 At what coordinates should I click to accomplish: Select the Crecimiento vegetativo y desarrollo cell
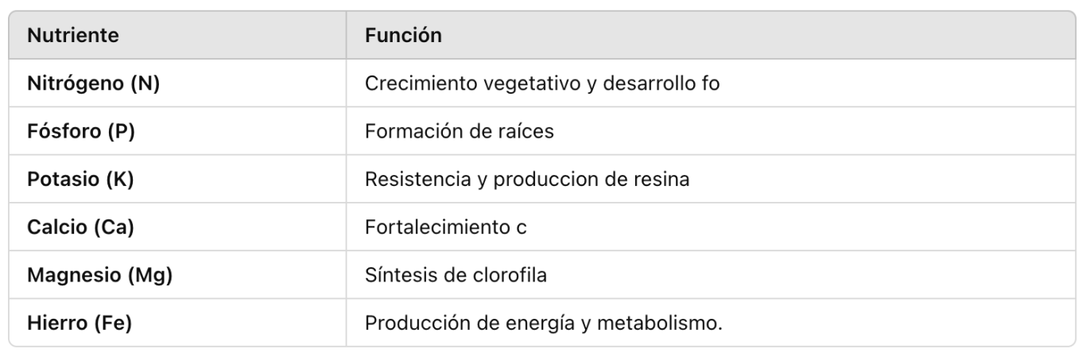[x=712, y=83]
